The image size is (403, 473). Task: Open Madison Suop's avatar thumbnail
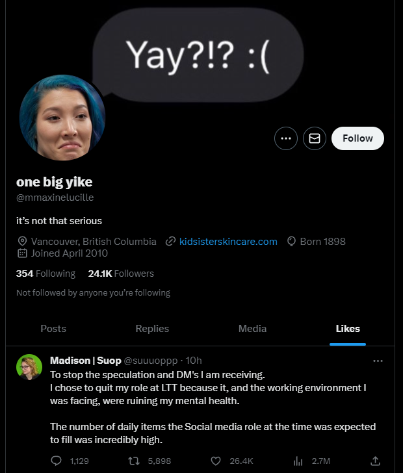click(x=29, y=367)
